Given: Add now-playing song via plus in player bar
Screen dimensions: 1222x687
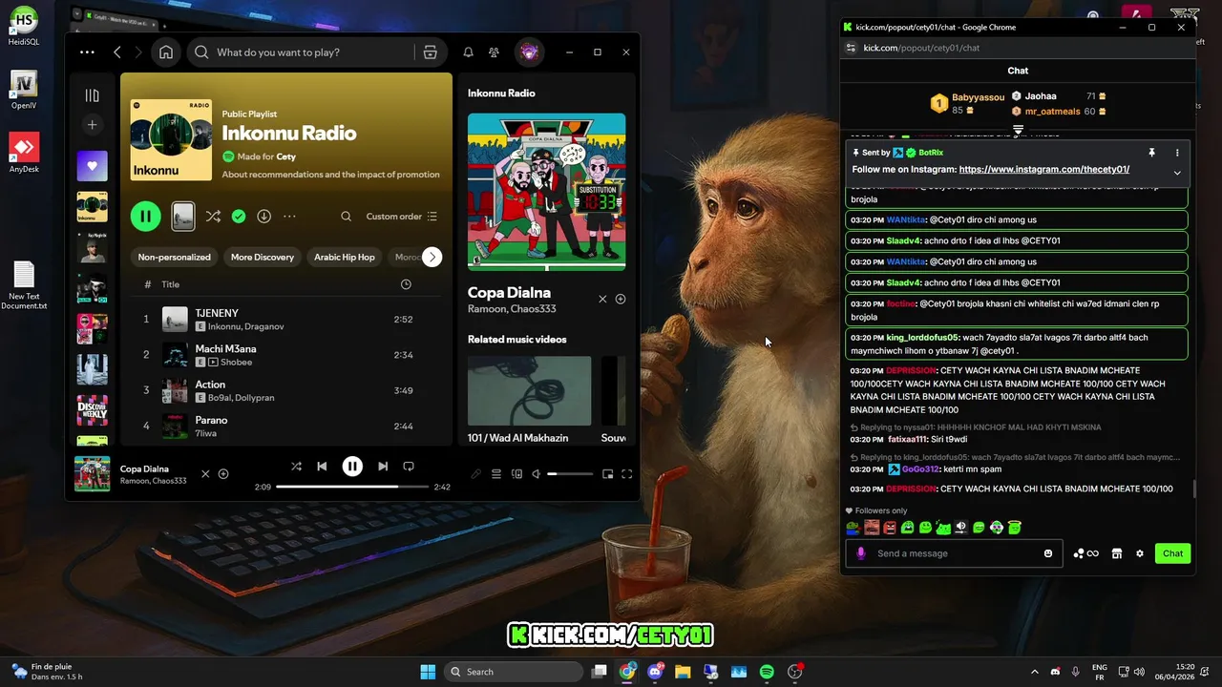Looking at the screenshot, I should [x=223, y=474].
